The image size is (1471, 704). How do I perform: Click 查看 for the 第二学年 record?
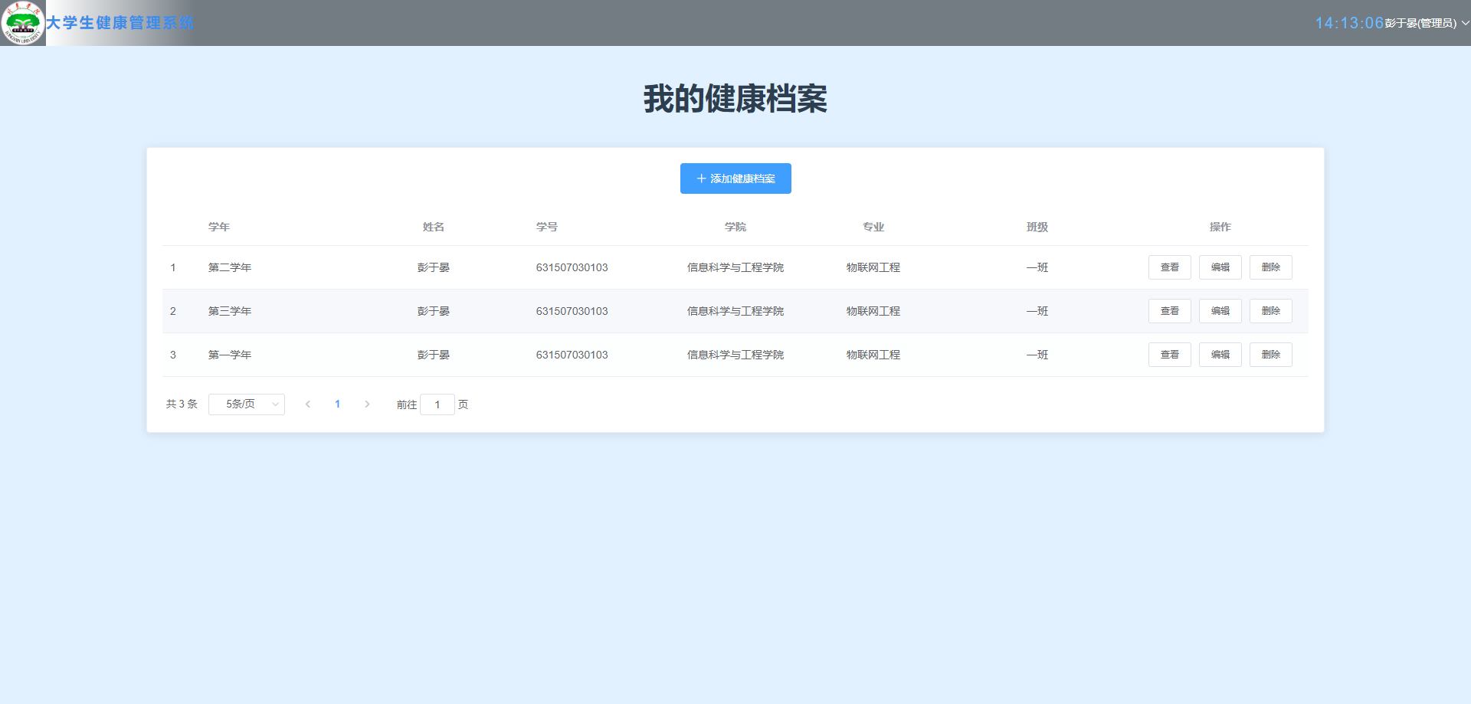[1169, 267]
